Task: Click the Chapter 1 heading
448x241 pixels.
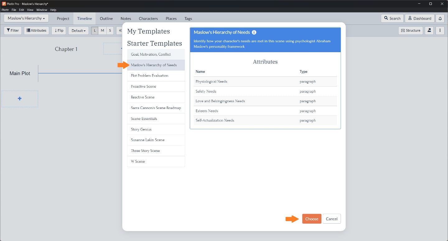Action: tap(66, 49)
